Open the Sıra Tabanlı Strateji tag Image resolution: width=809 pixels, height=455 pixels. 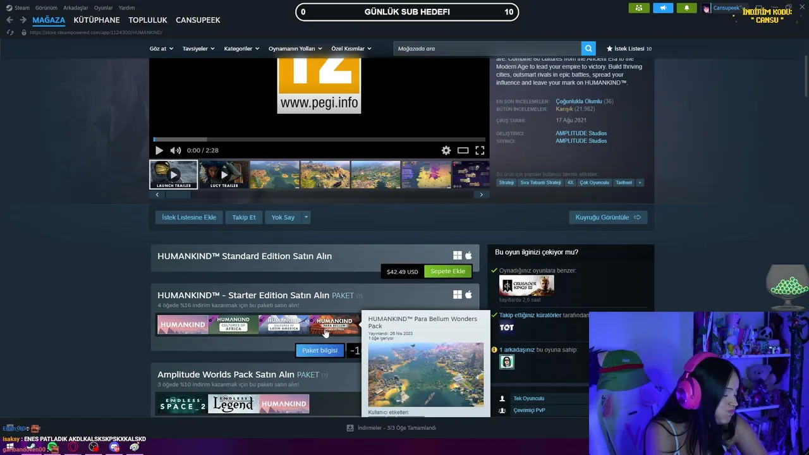[540, 183]
